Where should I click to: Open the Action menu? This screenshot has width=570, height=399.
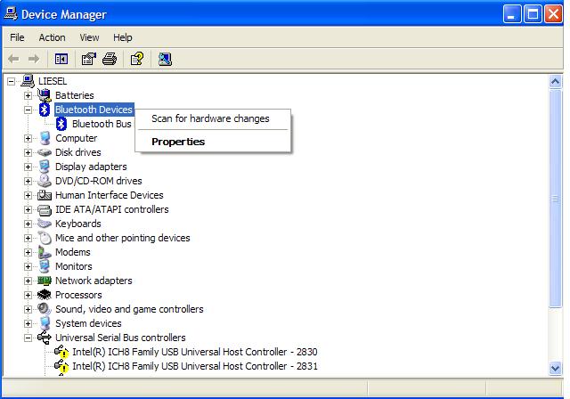[x=52, y=37]
